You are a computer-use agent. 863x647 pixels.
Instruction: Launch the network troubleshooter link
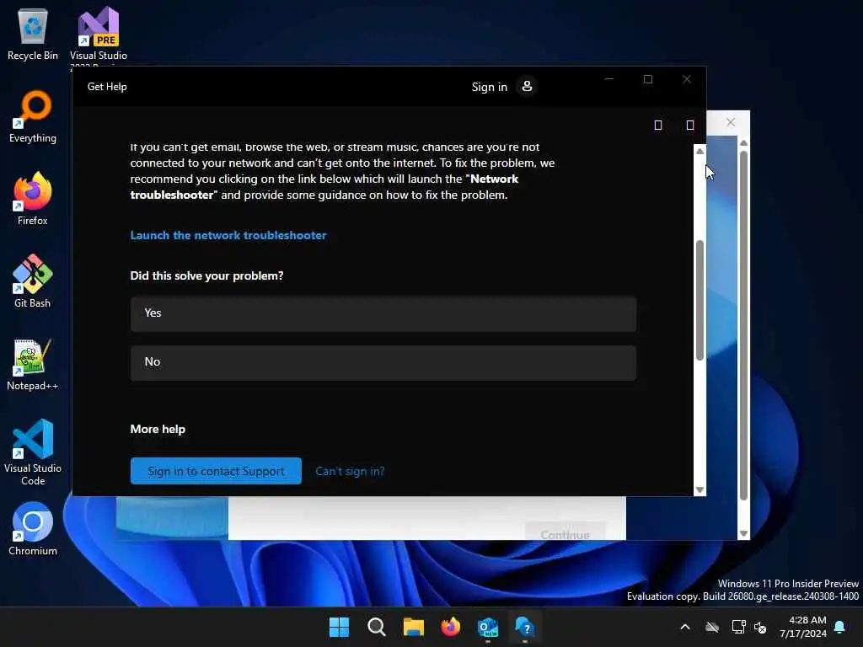(228, 236)
